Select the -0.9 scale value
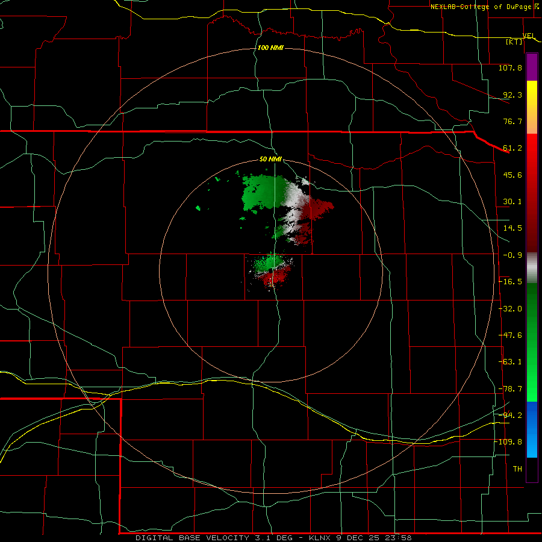Image resolution: width=542 pixels, height=542 pixels. pos(512,255)
